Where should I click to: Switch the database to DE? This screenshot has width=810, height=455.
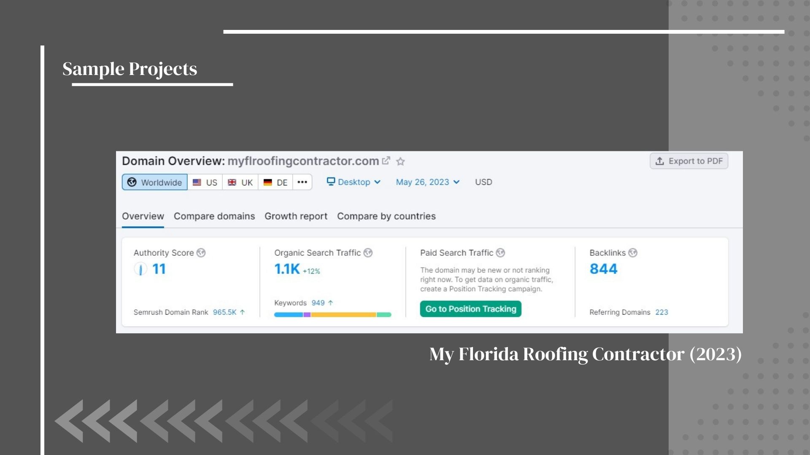(x=275, y=182)
